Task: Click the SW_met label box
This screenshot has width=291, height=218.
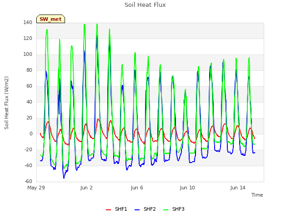Action: click(50, 19)
